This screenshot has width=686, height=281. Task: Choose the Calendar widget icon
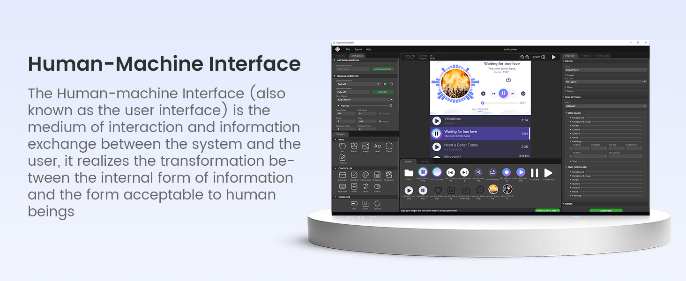[x=343, y=175]
